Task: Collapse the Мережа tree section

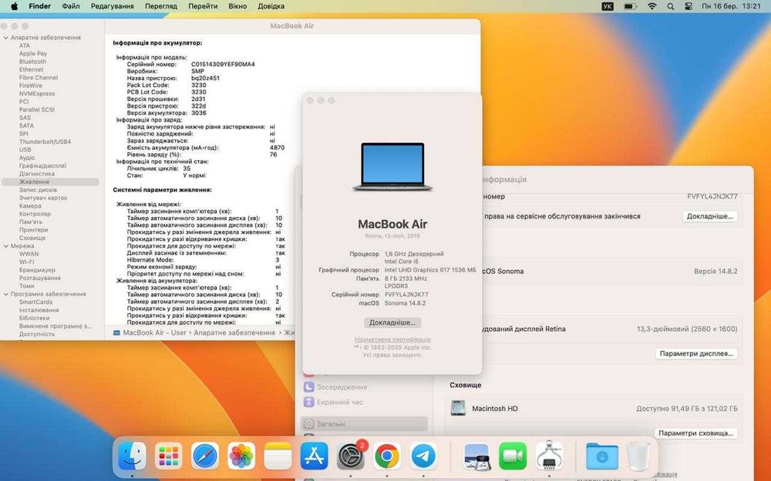Action: click(6, 246)
